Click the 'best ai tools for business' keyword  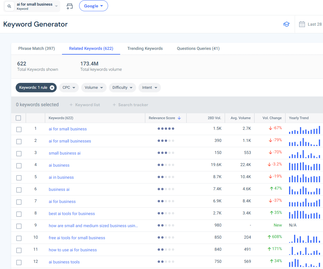(x=71, y=214)
